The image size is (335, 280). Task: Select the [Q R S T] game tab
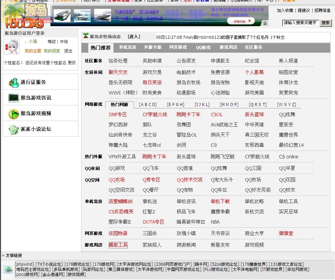(258, 105)
